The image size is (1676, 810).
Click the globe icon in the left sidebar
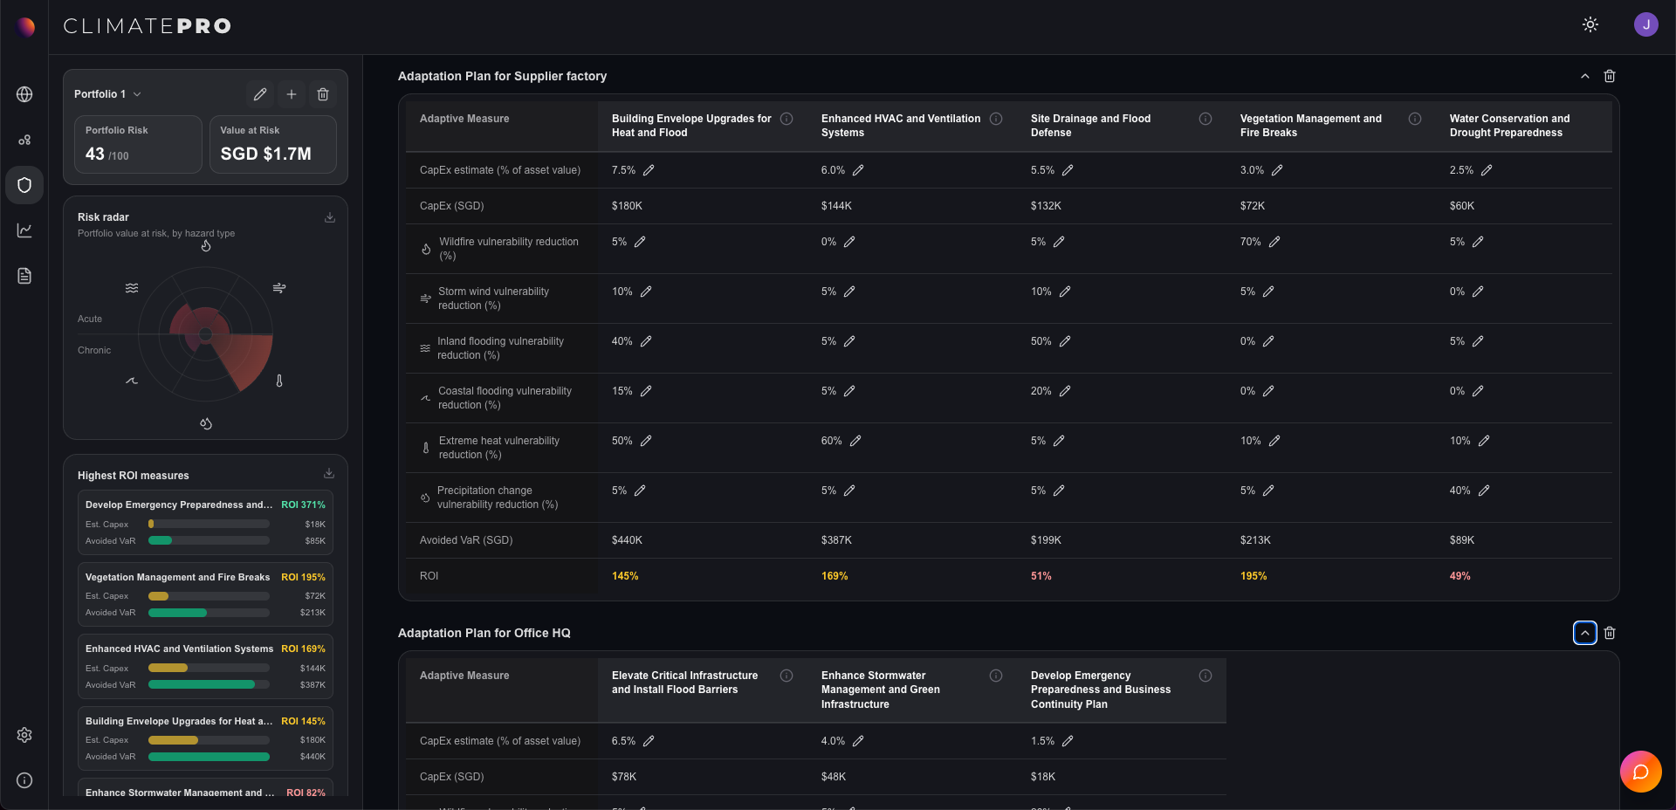(24, 94)
